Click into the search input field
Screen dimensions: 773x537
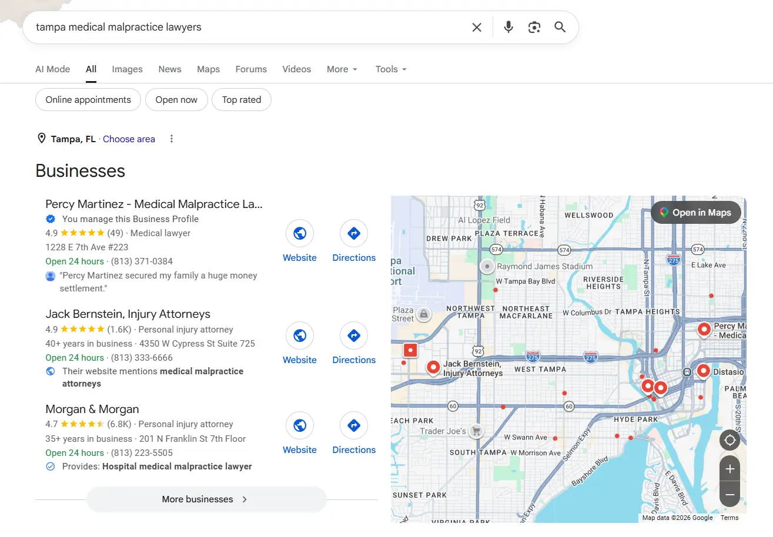(247, 27)
